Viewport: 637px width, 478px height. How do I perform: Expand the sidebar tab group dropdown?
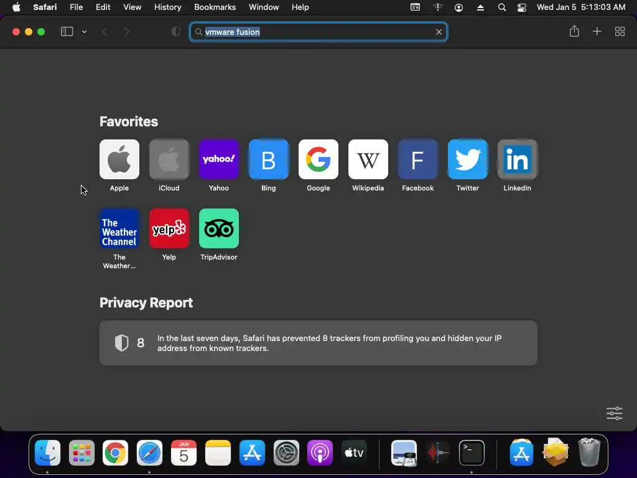tap(84, 32)
